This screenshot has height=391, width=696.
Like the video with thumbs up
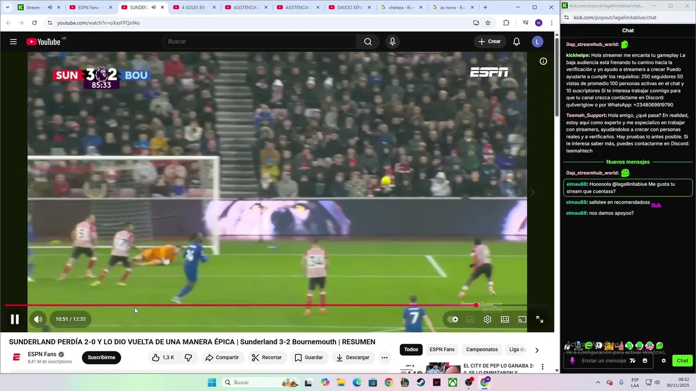[163, 357]
